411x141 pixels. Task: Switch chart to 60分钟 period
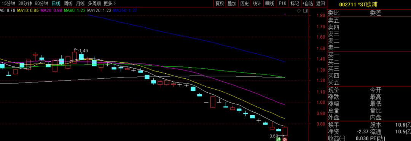(x=41, y=3)
